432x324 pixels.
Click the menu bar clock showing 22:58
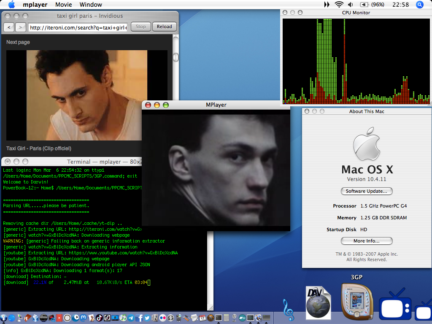pyautogui.click(x=400, y=4)
